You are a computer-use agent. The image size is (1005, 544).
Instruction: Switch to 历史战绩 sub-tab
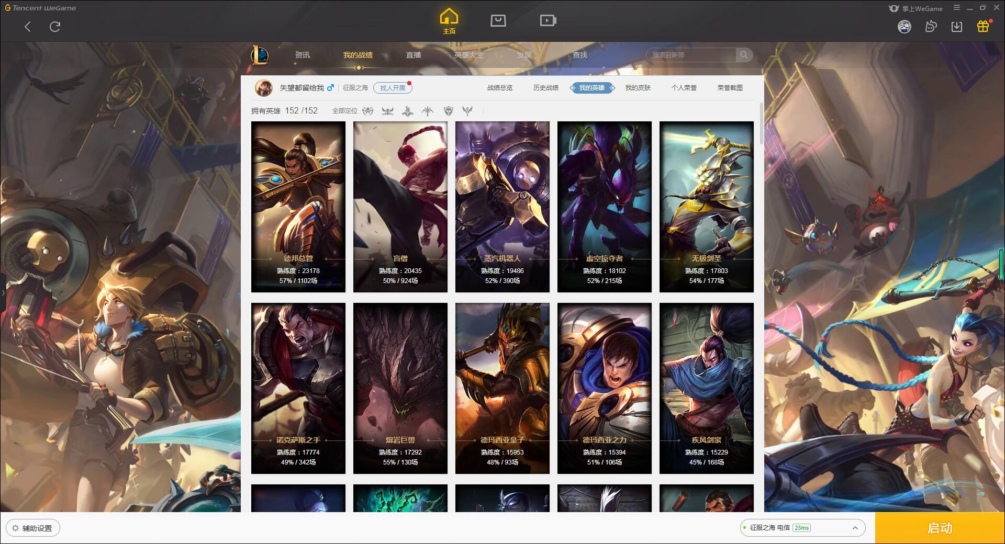[546, 88]
